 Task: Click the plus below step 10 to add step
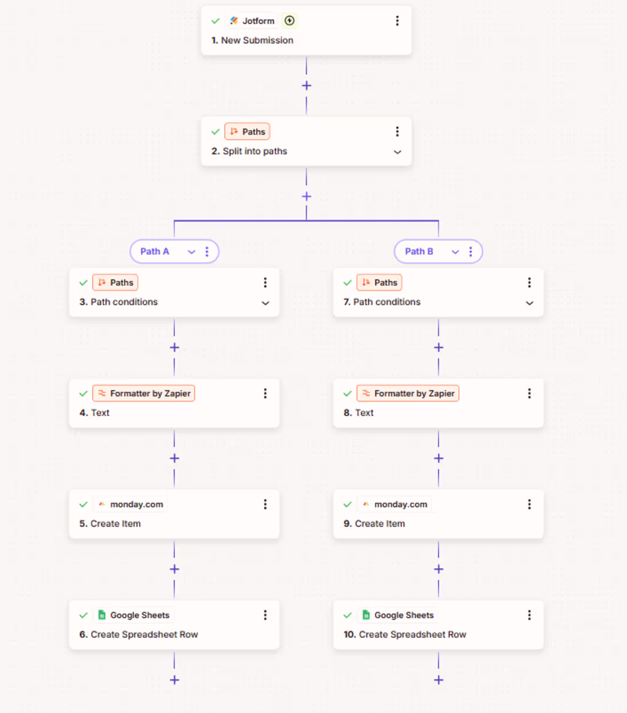click(438, 679)
